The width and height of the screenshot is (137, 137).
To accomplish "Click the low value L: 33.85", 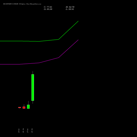I will tap(70, 9).
